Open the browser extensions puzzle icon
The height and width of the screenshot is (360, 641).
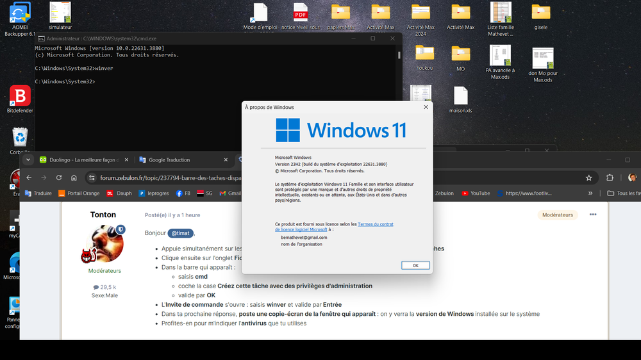(x=610, y=177)
